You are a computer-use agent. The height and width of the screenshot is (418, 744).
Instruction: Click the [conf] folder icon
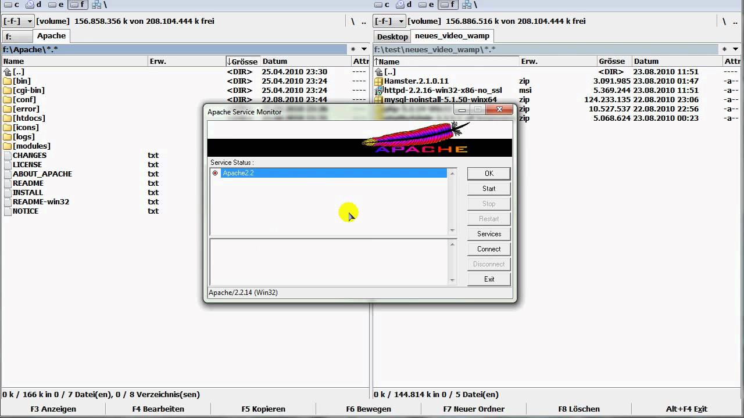coord(8,100)
